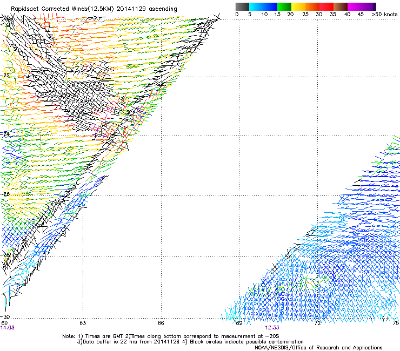This screenshot has height=351, width=400.
Task: Click the orange 25-30 knots color segment
Action: 312,6
